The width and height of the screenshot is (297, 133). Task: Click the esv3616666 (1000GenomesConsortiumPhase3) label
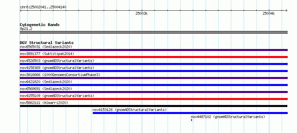pyautogui.click(x=60, y=75)
